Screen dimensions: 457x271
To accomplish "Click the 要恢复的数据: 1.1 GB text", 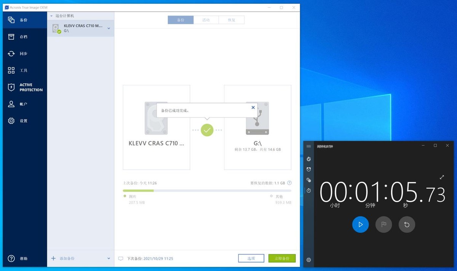I will tap(267, 183).
